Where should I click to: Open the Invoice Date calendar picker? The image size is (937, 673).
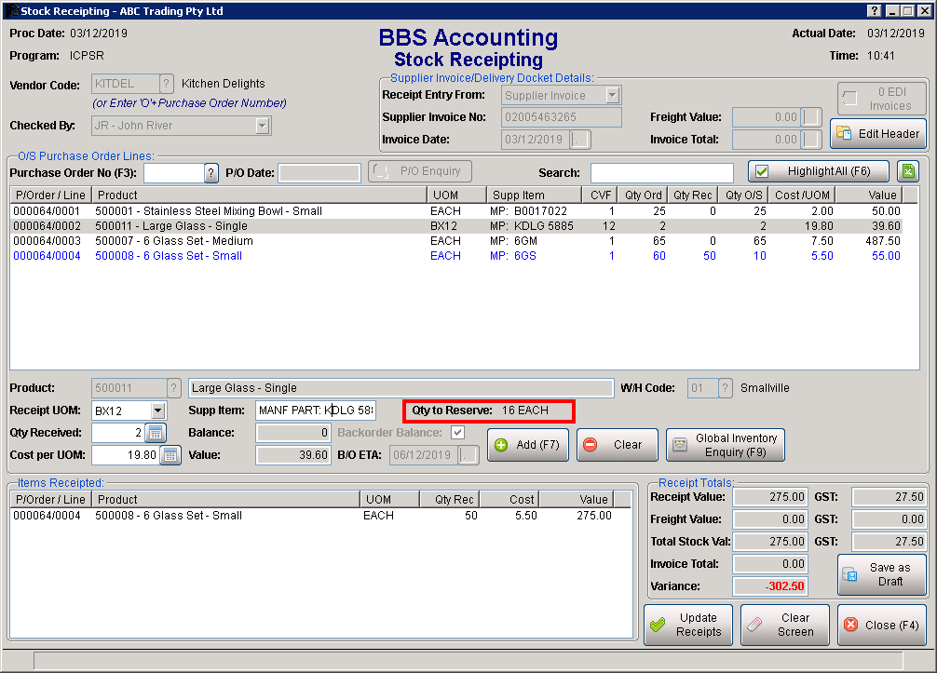coord(580,140)
